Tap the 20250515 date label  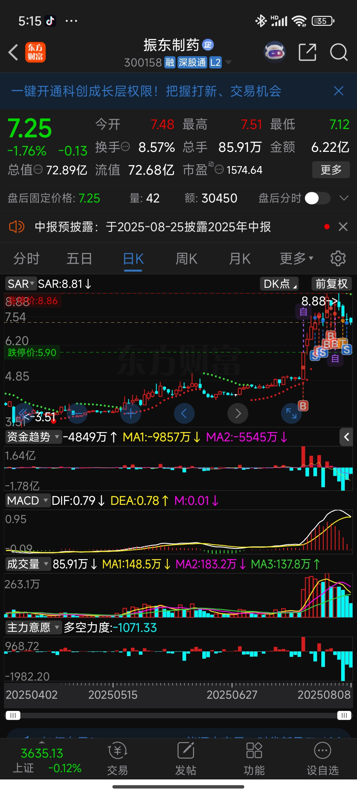click(x=113, y=695)
